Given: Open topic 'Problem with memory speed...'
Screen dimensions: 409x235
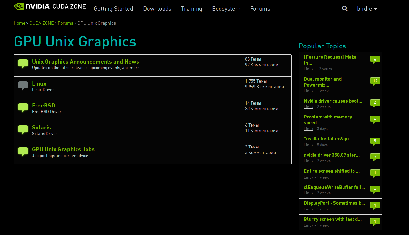Looking at the screenshot, I should (x=328, y=120).
